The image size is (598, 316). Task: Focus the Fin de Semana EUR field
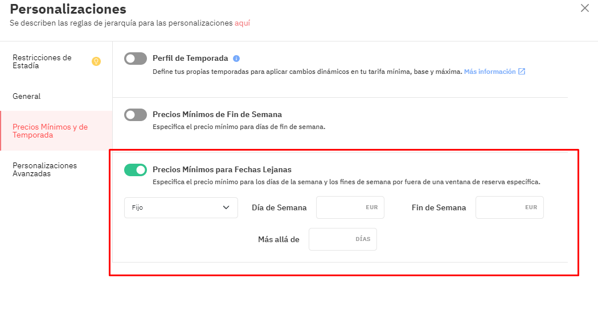pos(510,207)
